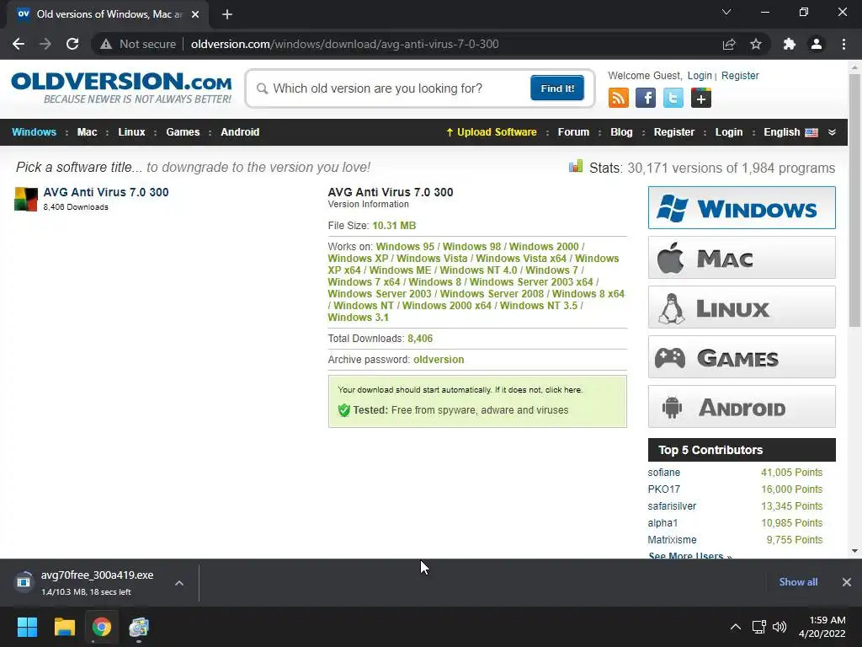
Task: Open a new browser tab
Action: tap(227, 14)
